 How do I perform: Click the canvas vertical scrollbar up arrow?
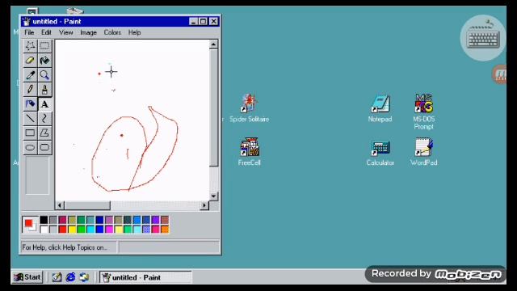pyautogui.click(x=213, y=44)
